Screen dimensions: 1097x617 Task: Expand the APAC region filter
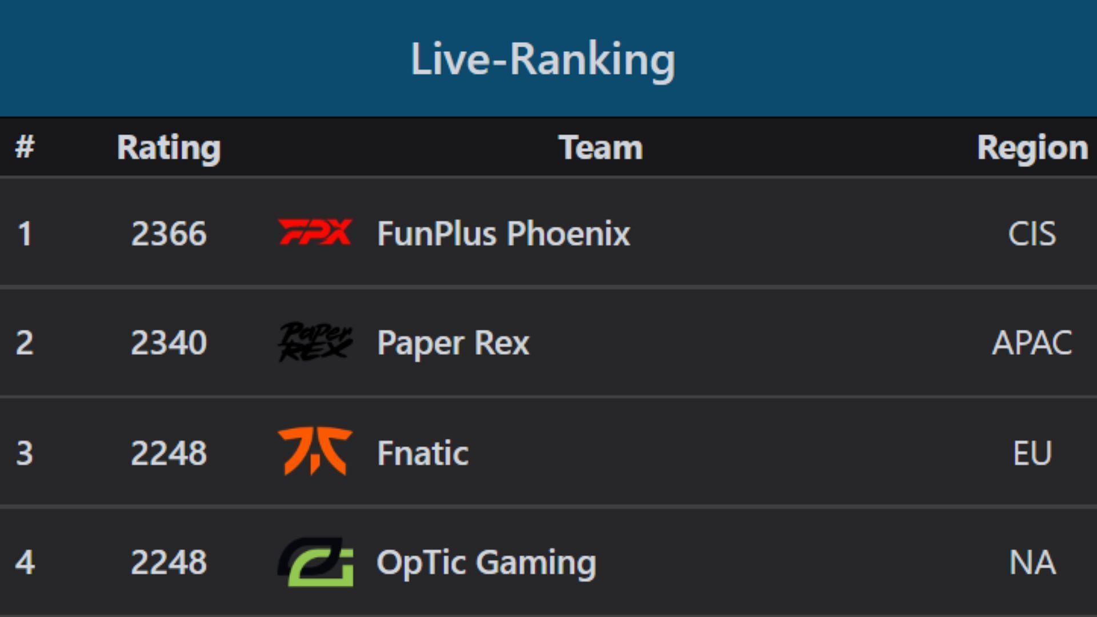[x=1033, y=343]
